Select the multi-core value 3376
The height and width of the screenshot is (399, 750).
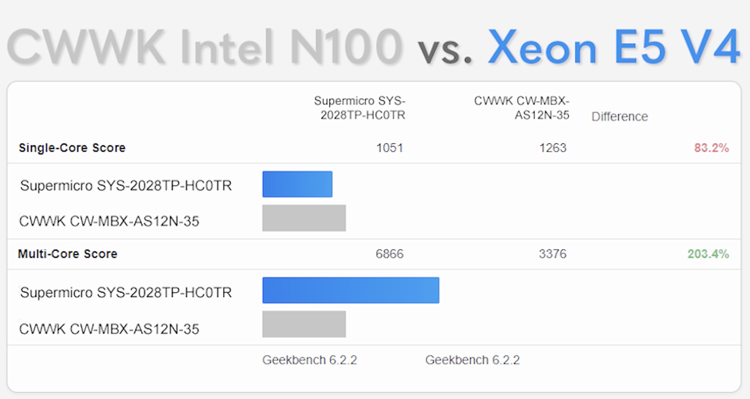(x=553, y=254)
